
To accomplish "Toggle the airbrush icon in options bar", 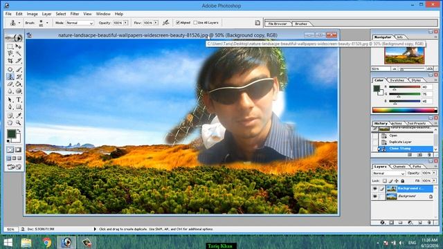I will point(166,23).
